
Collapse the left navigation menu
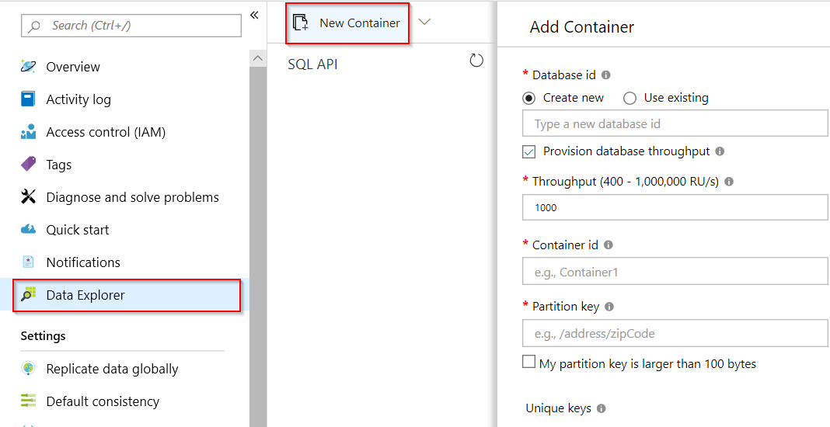(x=254, y=15)
